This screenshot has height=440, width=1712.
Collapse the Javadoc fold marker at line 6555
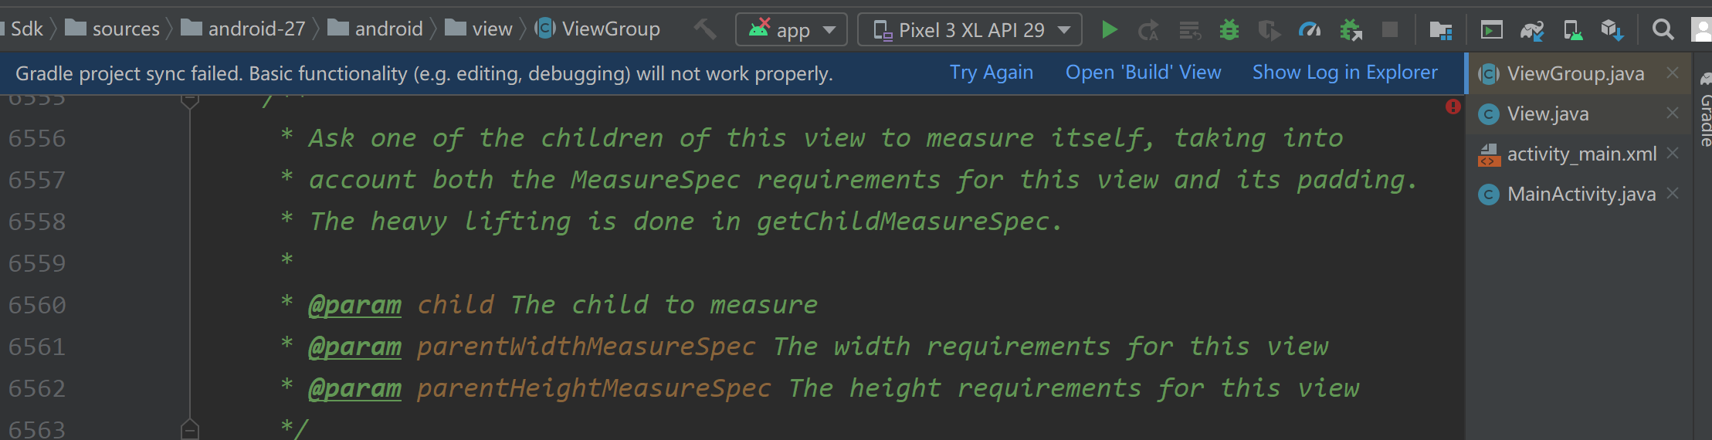point(190,100)
